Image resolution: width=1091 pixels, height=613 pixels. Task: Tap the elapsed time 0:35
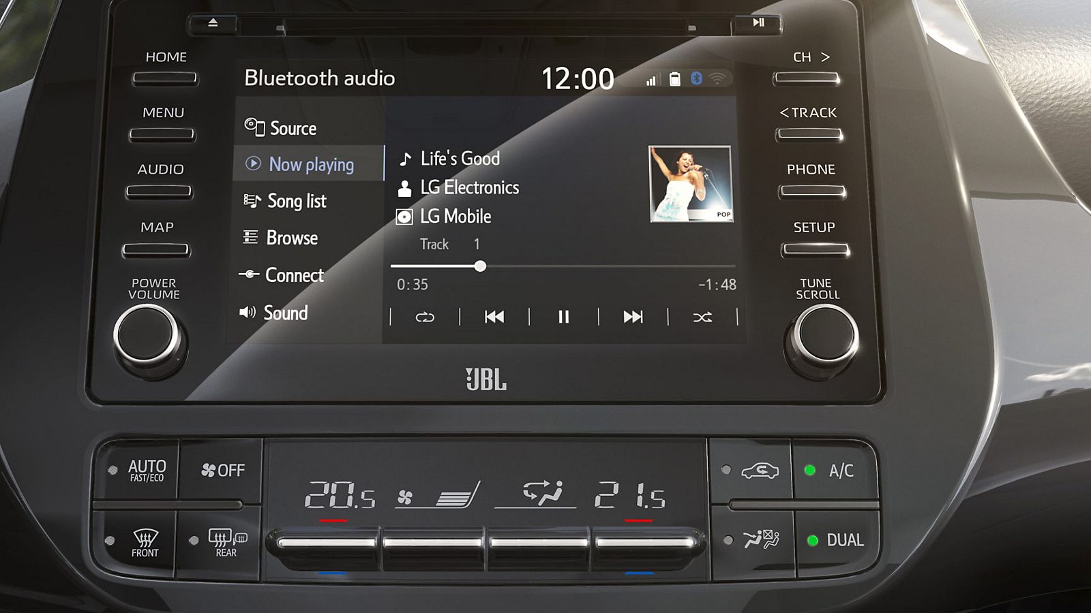(413, 285)
